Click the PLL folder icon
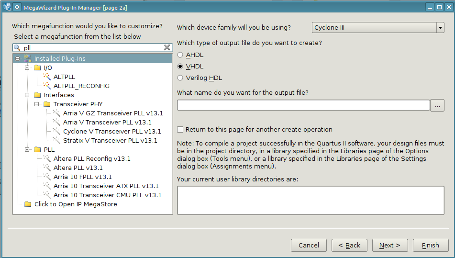Viewport: 455px width, 258px height. [37, 149]
